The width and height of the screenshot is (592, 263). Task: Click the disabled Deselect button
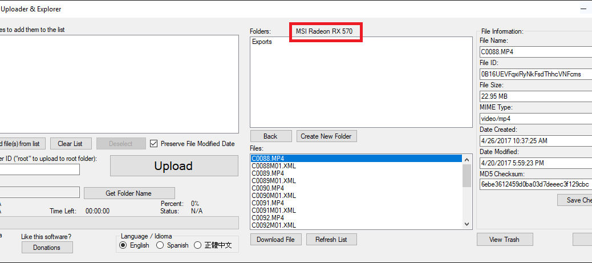(x=121, y=144)
